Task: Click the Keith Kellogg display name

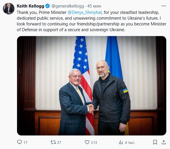Action: 30,6
